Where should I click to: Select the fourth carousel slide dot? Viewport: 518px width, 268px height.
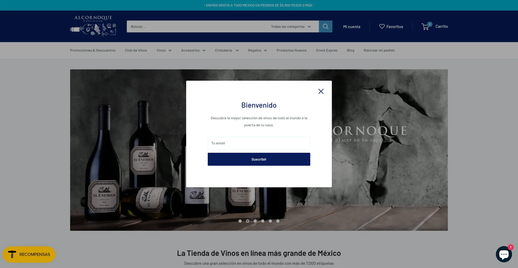[x=263, y=221]
